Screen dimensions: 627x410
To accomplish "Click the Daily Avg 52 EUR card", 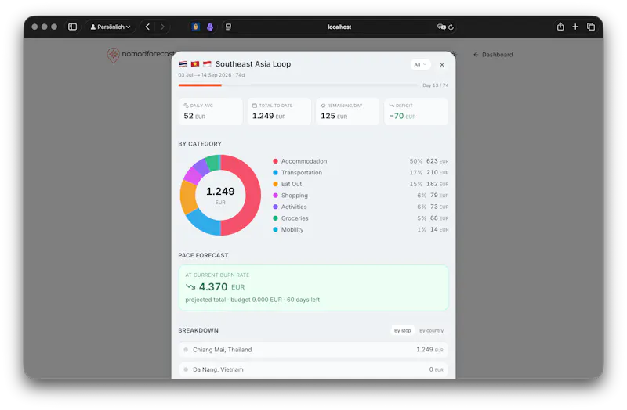I will click(211, 111).
